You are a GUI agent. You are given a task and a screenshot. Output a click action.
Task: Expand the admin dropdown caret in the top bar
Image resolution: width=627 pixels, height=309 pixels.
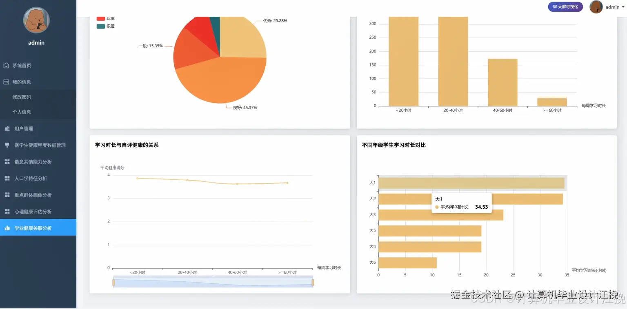[623, 7]
